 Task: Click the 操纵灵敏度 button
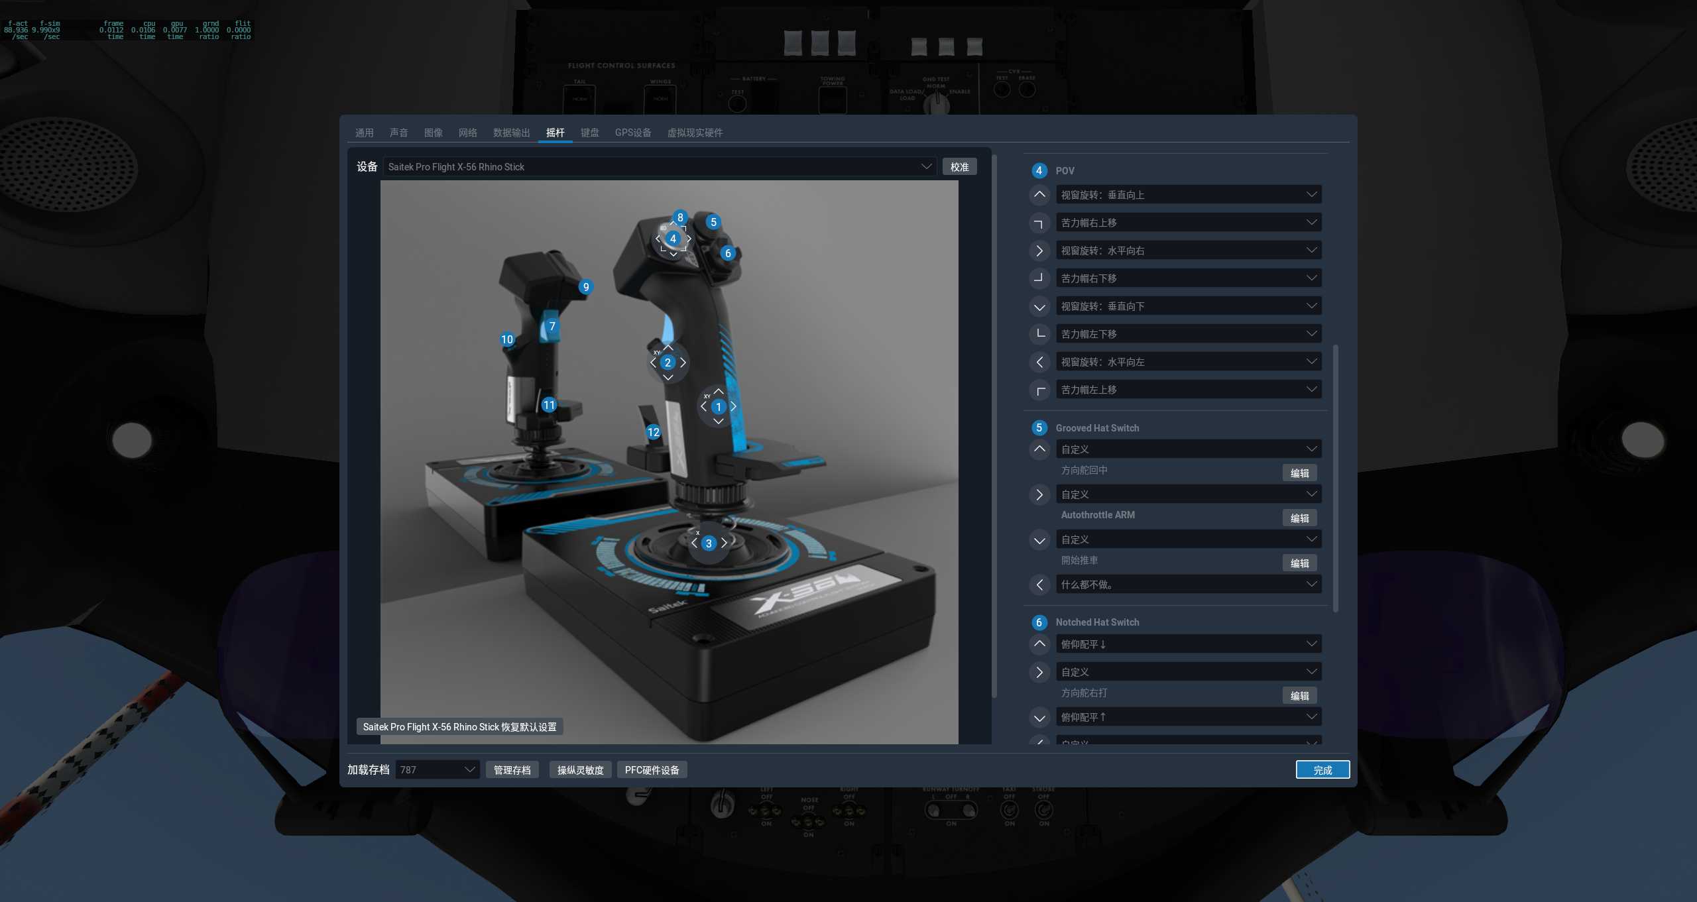581,769
